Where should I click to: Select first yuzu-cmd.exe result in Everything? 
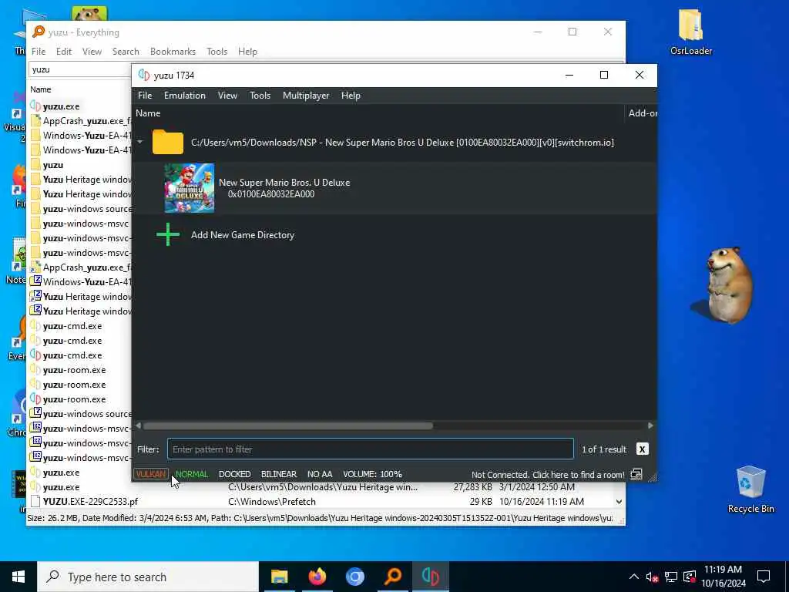tap(72, 326)
